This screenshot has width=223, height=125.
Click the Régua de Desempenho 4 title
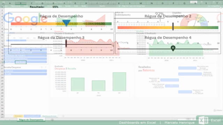pos(168,37)
